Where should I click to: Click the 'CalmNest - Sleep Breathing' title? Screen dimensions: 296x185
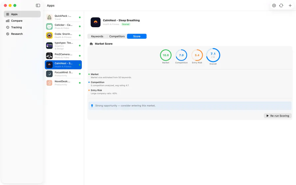[x=121, y=20]
